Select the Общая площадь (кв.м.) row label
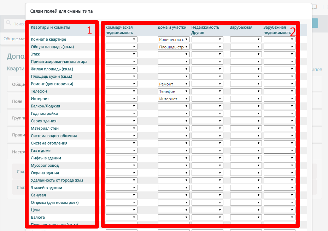Viewport: 328px width, 231px height. click(x=52, y=47)
